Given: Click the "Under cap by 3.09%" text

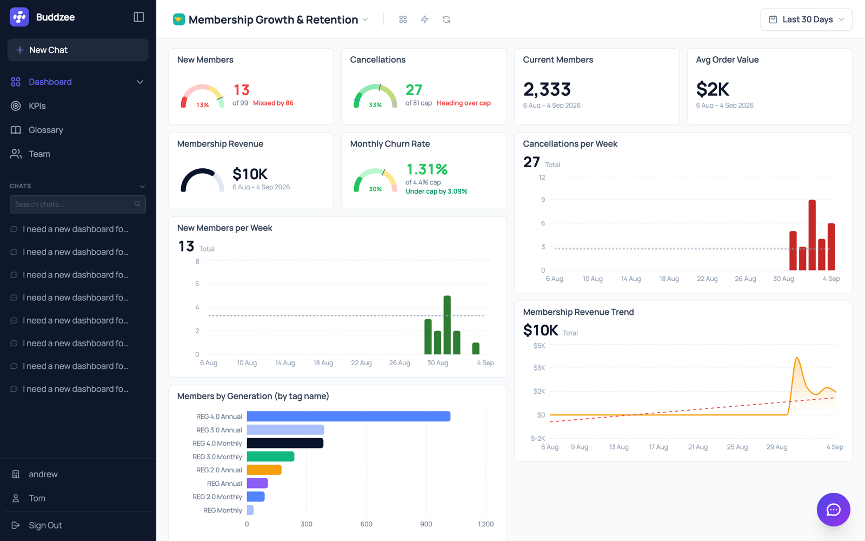Looking at the screenshot, I should pos(436,192).
